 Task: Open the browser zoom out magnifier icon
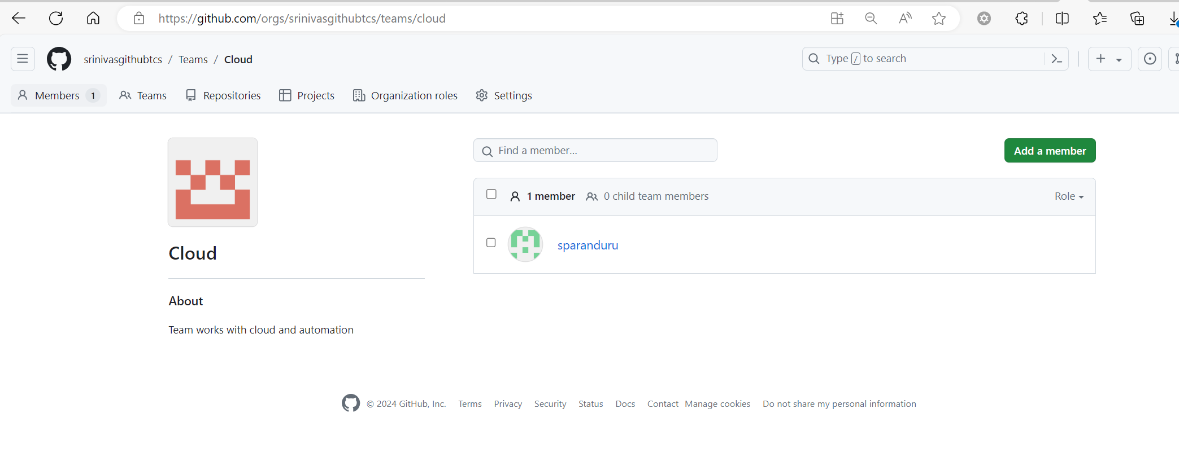click(871, 19)
